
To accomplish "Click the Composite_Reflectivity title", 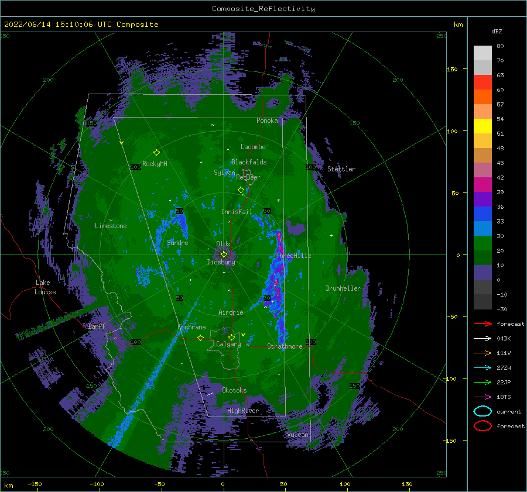I will click(x=263, y=9).
